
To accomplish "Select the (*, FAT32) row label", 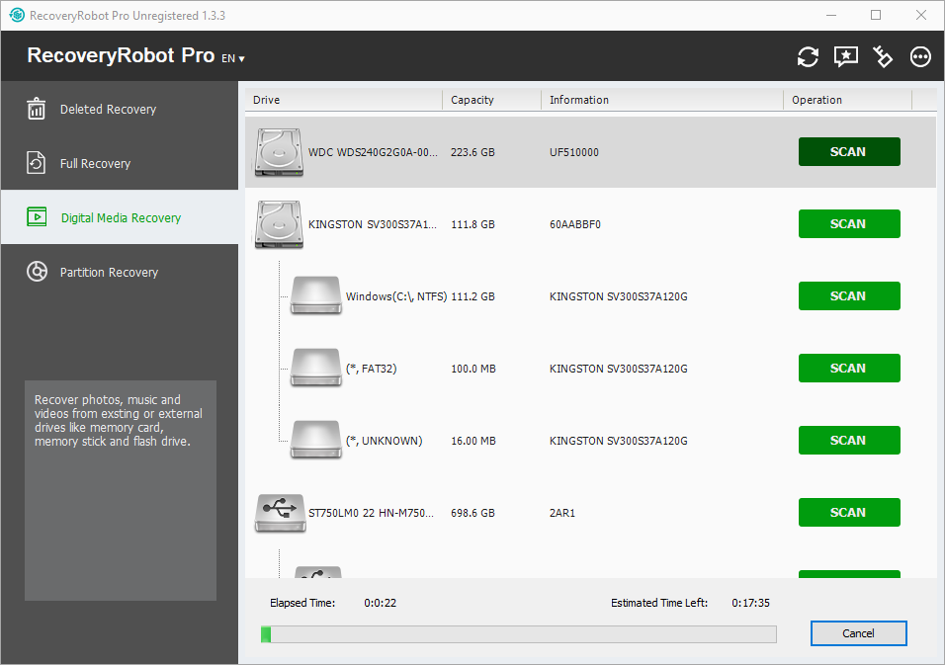I will 372,369.
